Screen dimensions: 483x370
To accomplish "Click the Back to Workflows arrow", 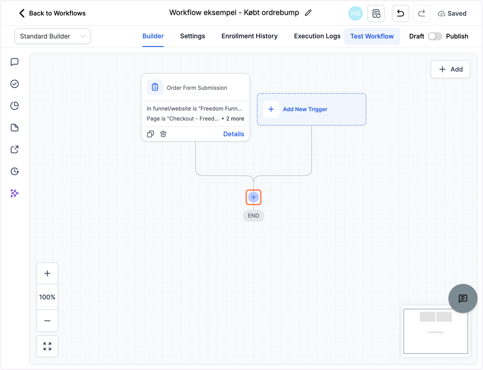I will 22,13.
